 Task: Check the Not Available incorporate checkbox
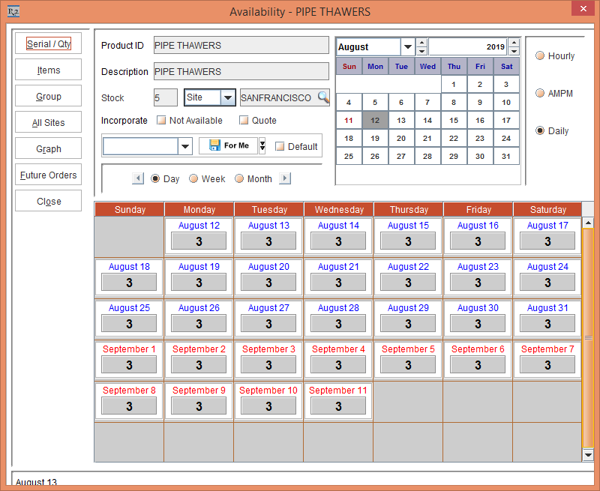click(x=160, y=120)
